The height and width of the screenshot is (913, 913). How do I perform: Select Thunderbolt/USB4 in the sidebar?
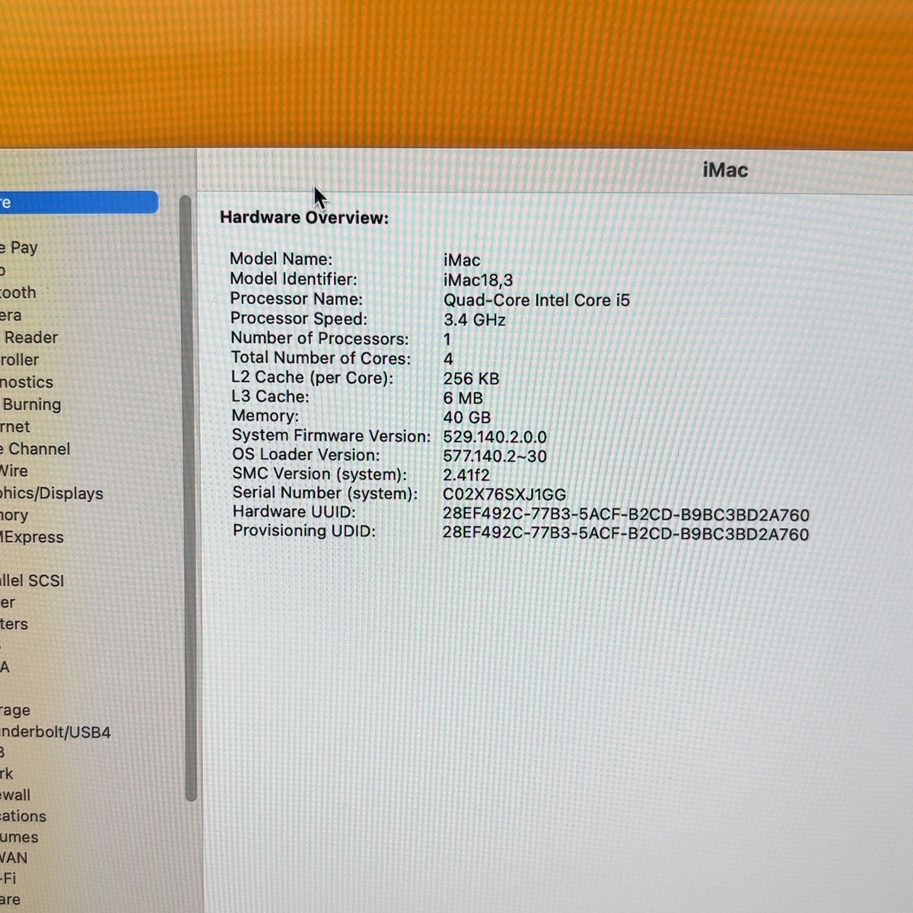pyautogui.click(x=56, y=732)
